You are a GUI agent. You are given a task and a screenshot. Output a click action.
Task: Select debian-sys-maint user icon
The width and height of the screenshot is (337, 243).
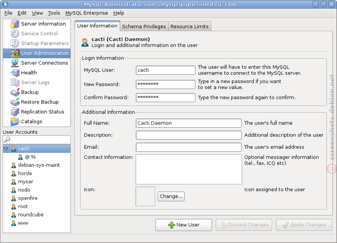tap(13, 165)
